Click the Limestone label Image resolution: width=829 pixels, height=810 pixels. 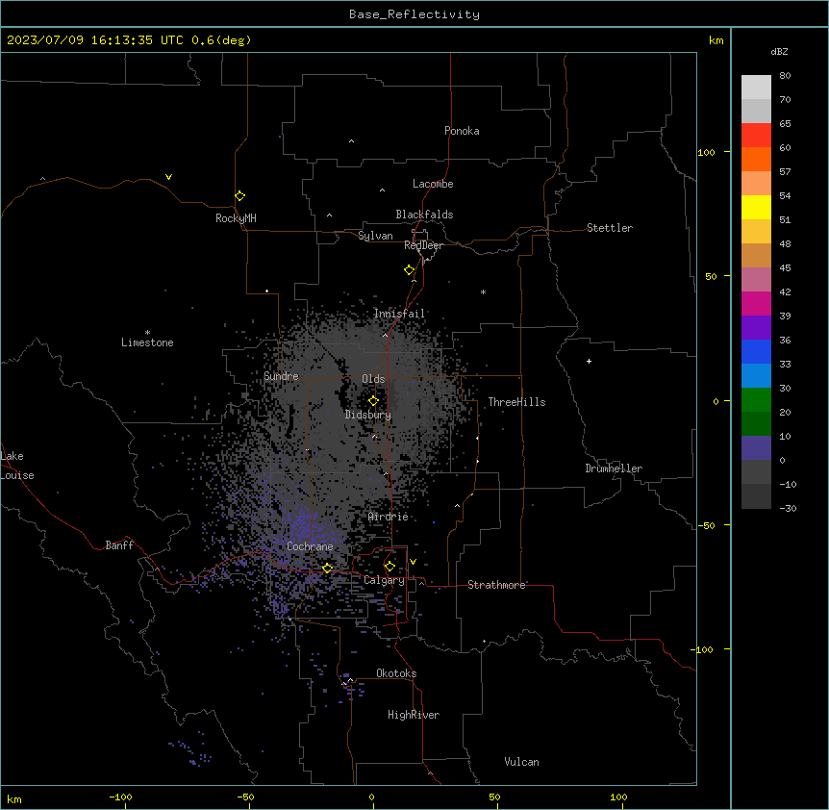pyautogui.click(x=147, y=342)
